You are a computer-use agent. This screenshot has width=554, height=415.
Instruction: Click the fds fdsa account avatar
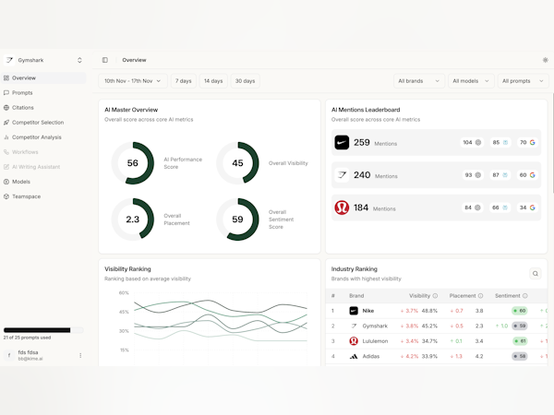pos(9,355)
